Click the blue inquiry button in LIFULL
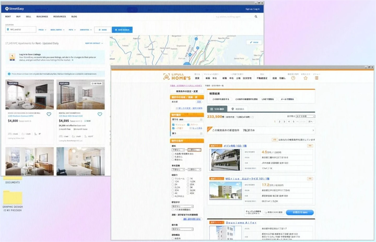The height and width of the screenshot is (242, 376). point(300,212)
